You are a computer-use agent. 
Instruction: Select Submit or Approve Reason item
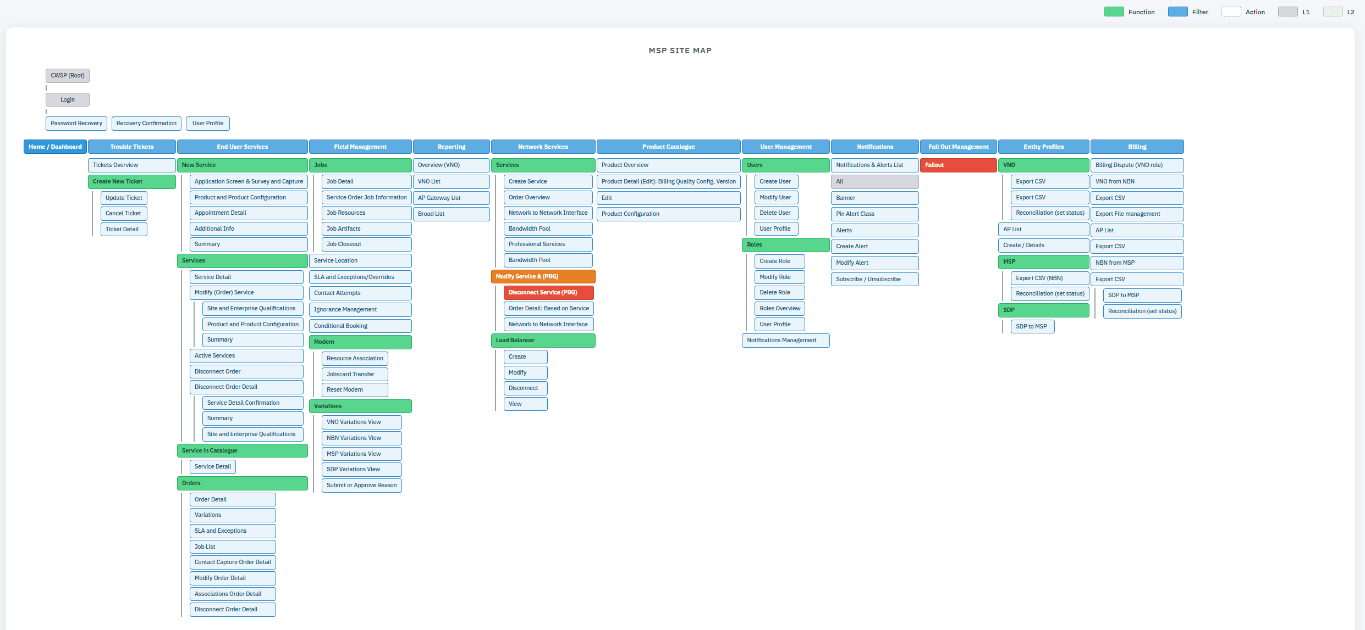click(x=361, y=485)
